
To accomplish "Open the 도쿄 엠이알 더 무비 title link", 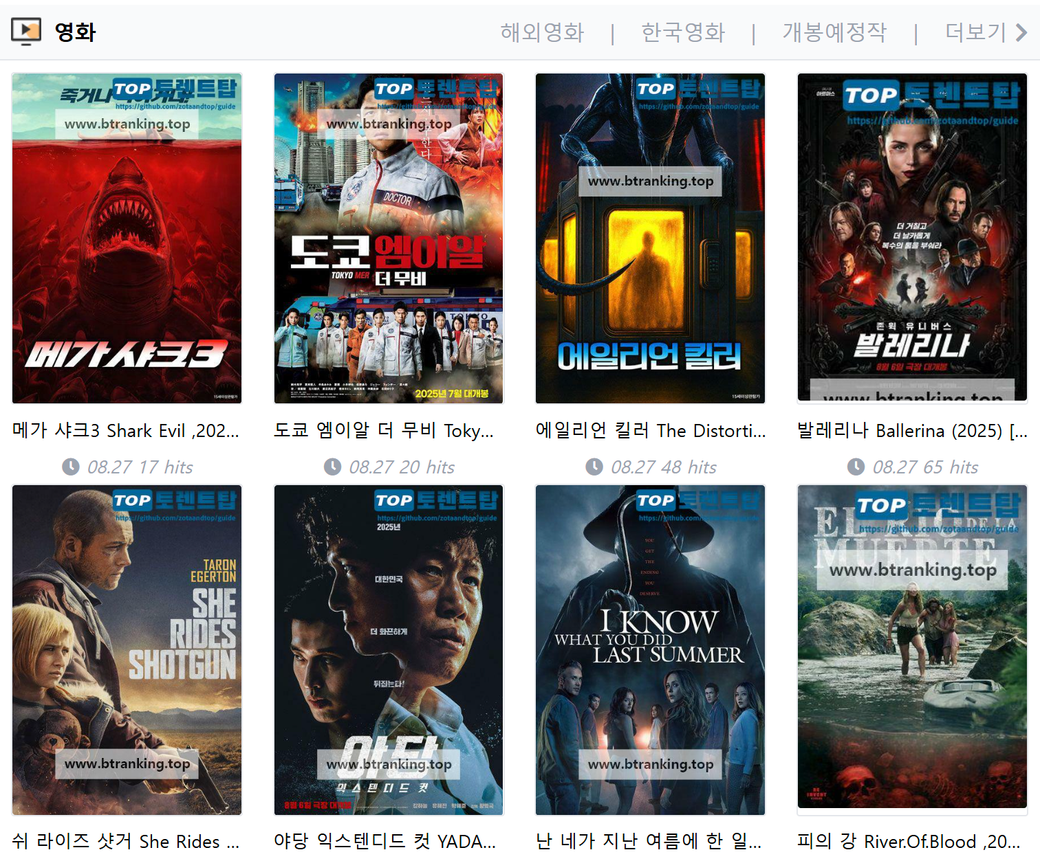I will (384, 431).
